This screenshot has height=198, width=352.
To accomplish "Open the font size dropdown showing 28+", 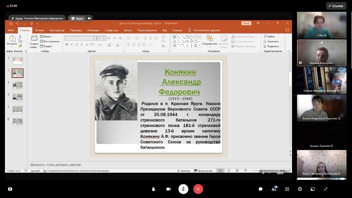I will coord(105,38).
